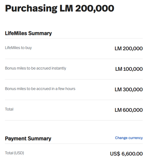Click the LifeMiles to buy label
Image resolution: width=150 pixels, height=162 pixels.
click(x=18, y=48)
